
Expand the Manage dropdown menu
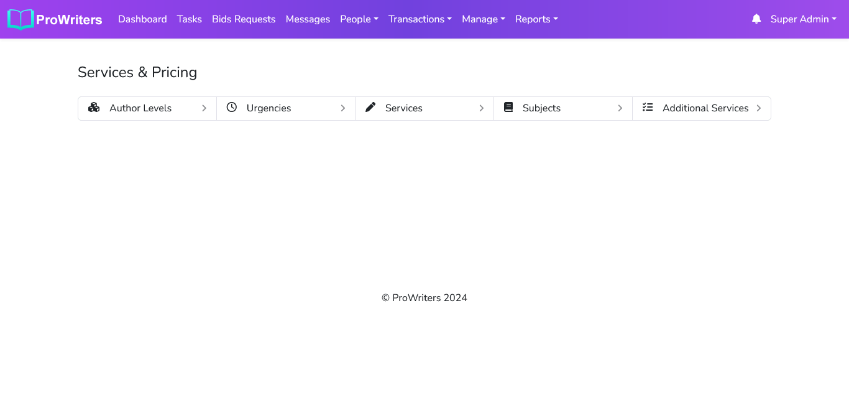(x=483, y=19)
